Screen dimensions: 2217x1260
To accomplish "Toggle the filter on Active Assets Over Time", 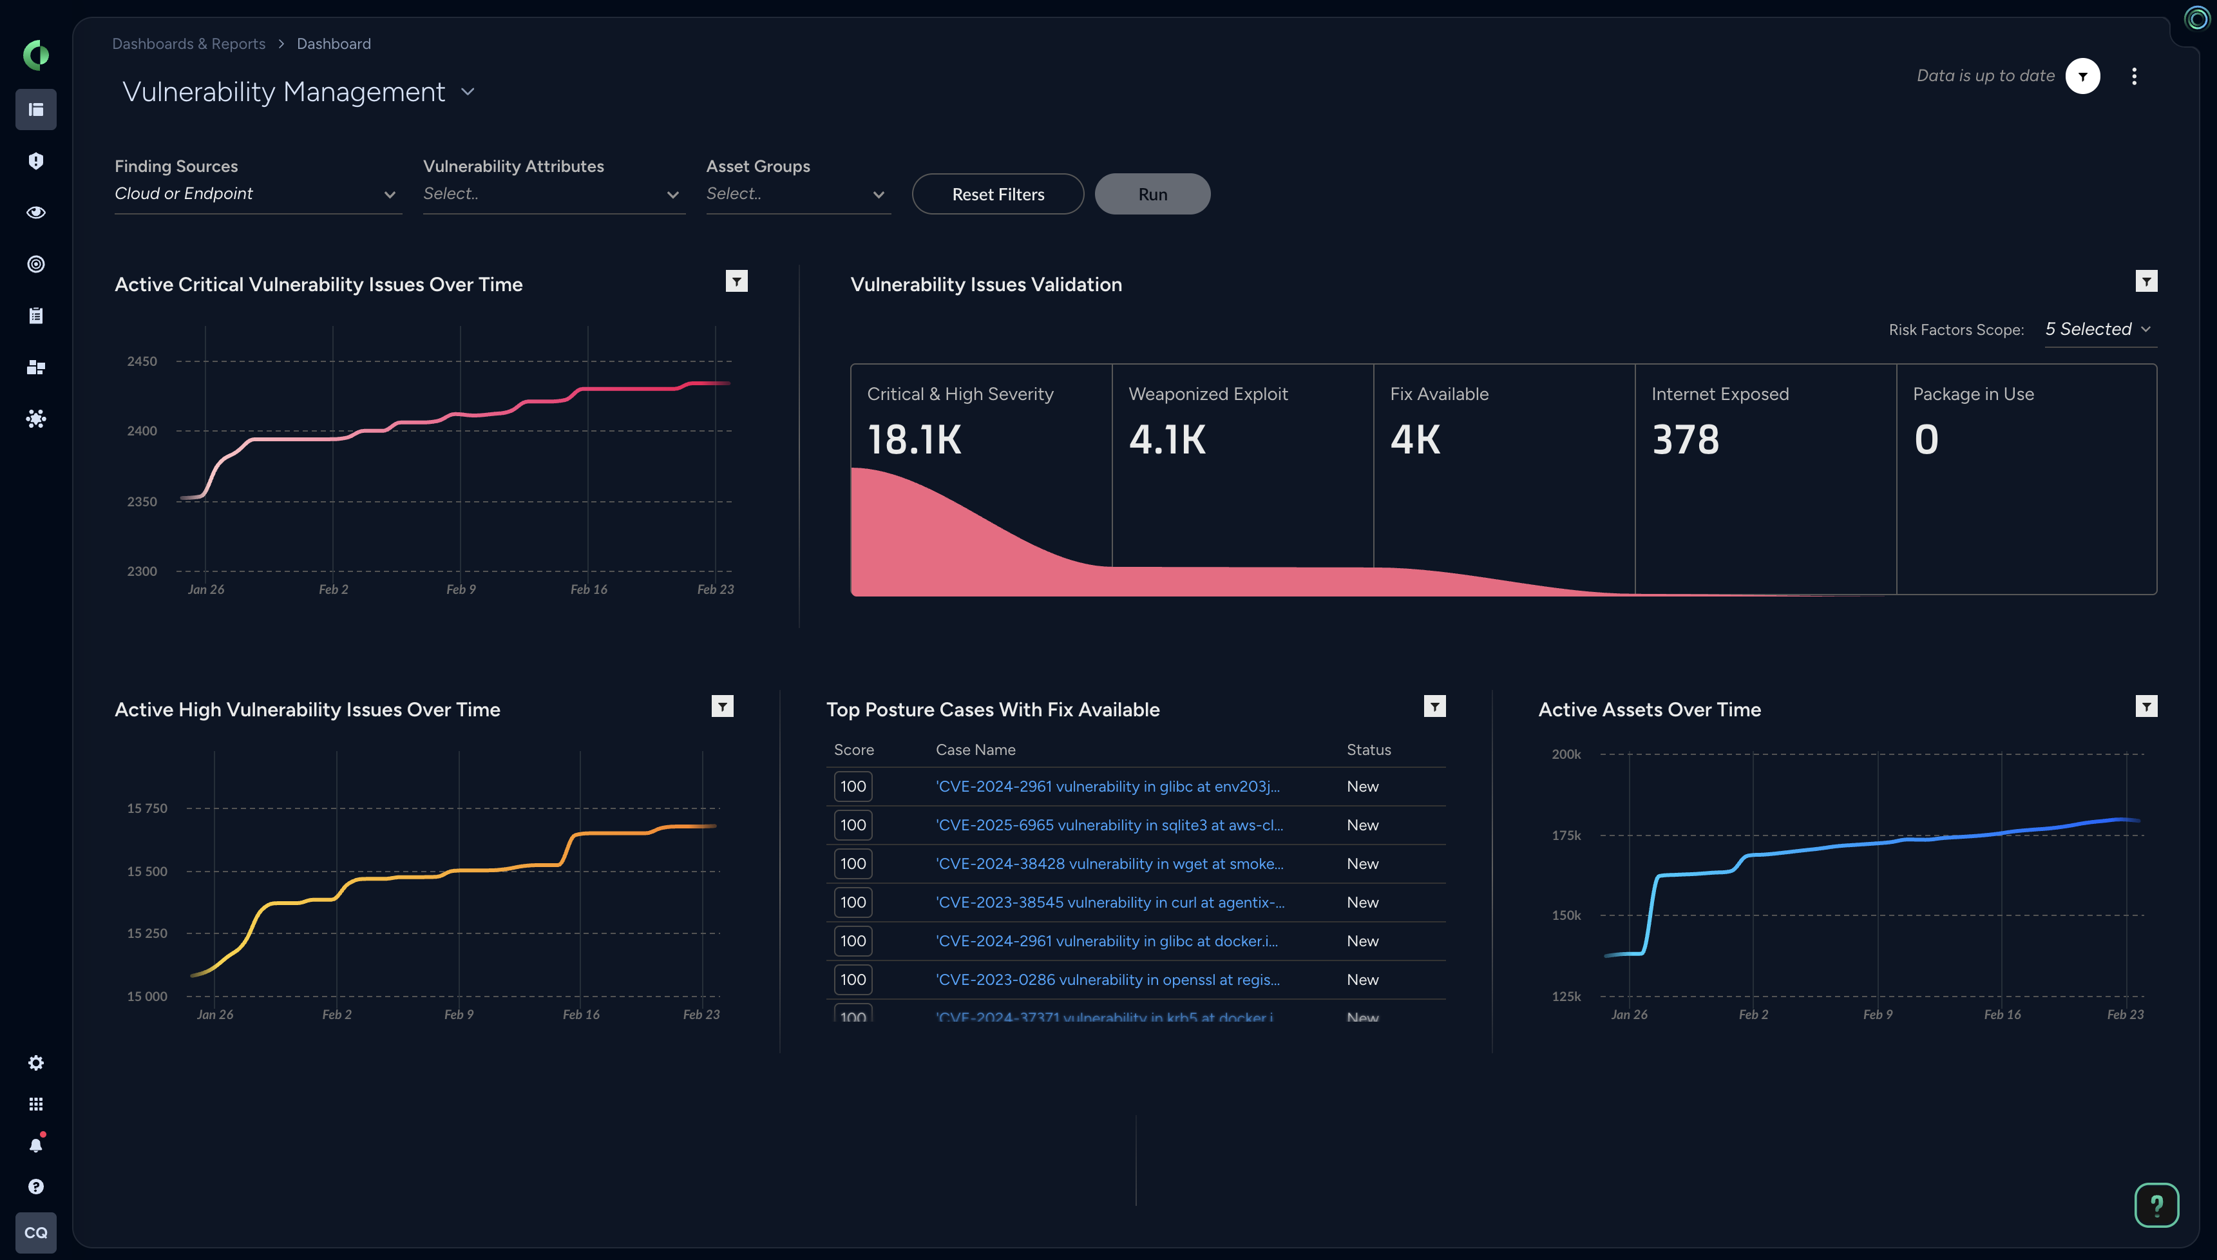I will [2146, 706].
